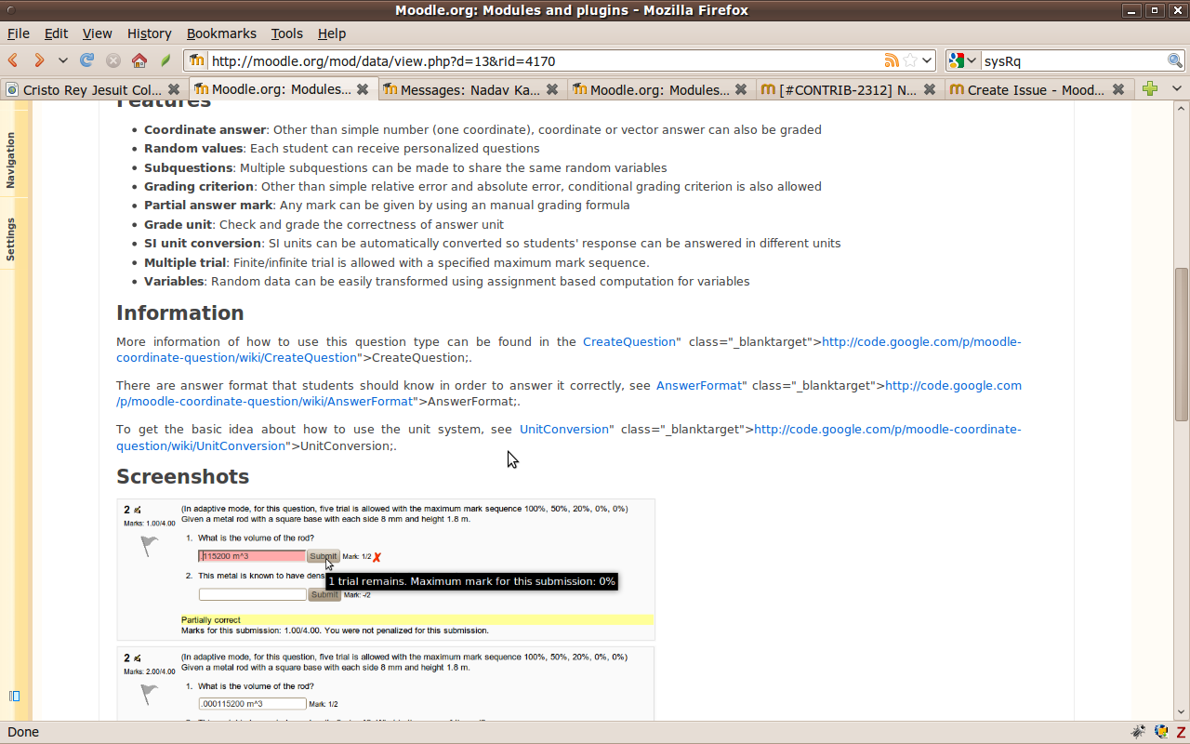Click the dock toggle icon at sidebar bottom
This screenshot has height=744, width=1190.
pyautogui.click(x=14, y=696)
